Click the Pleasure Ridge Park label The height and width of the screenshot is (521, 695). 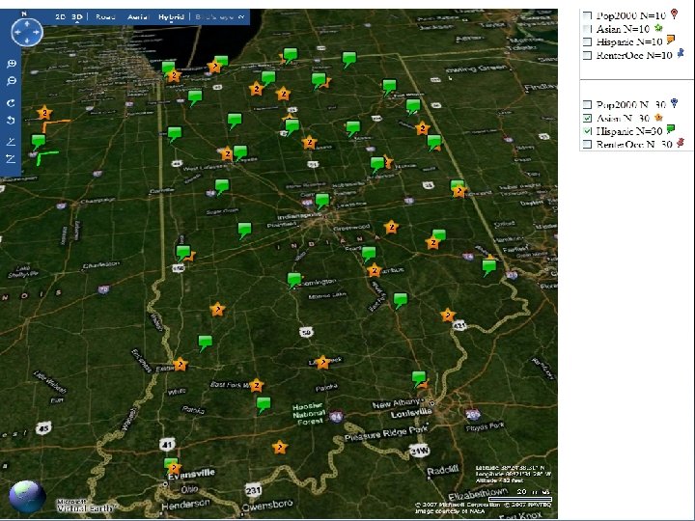[x=386, y=433]
